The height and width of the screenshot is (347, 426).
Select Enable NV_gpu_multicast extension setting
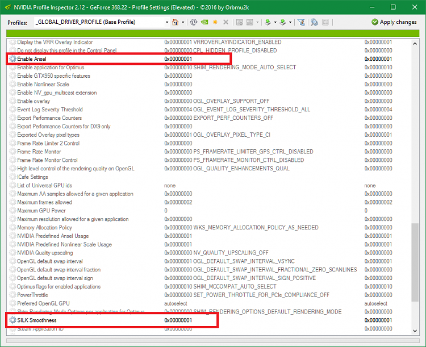point(209,93)
